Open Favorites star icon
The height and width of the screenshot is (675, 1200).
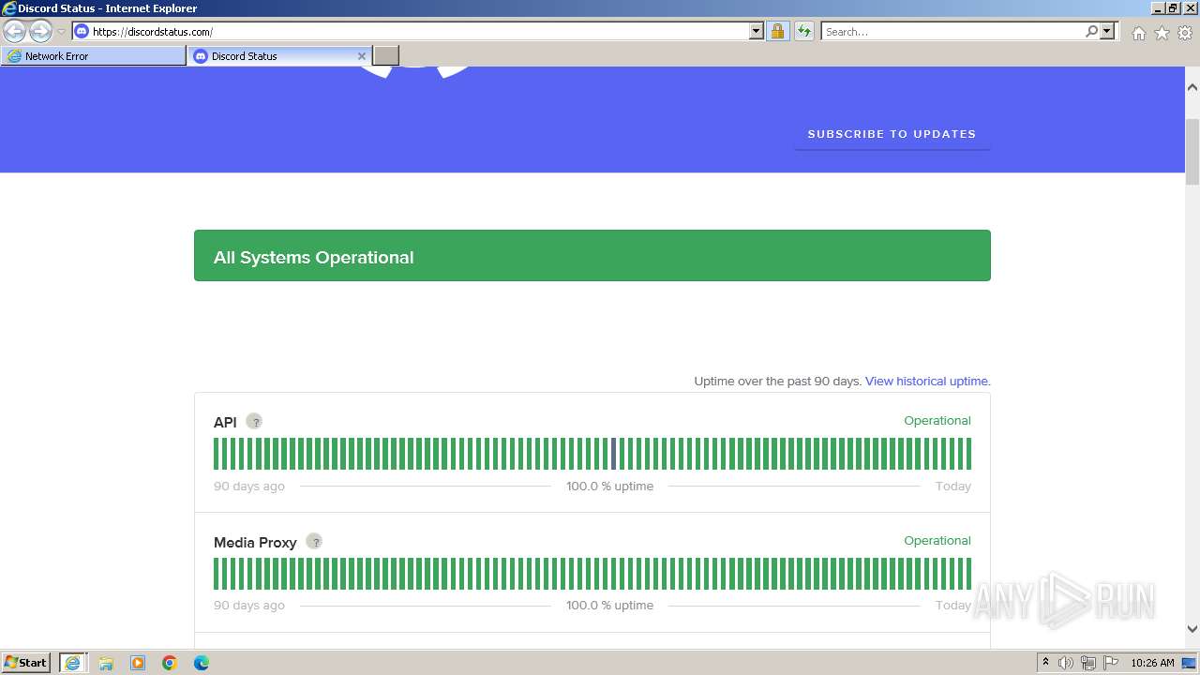tap(1162, 33)
